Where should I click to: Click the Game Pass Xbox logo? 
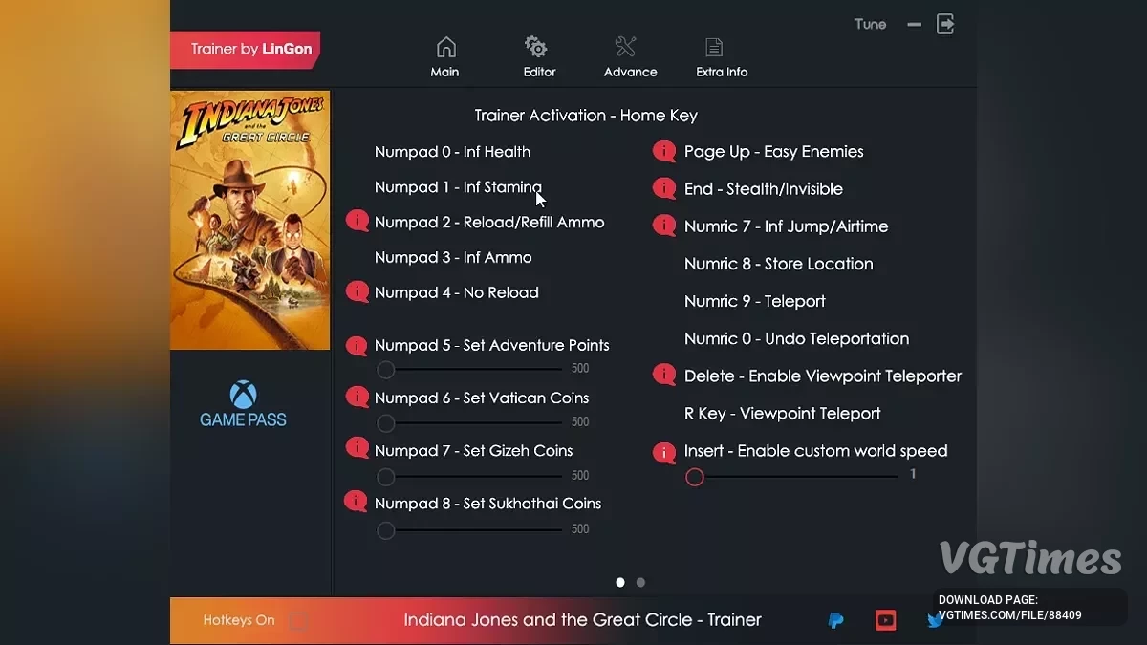[x=243, y=404]
